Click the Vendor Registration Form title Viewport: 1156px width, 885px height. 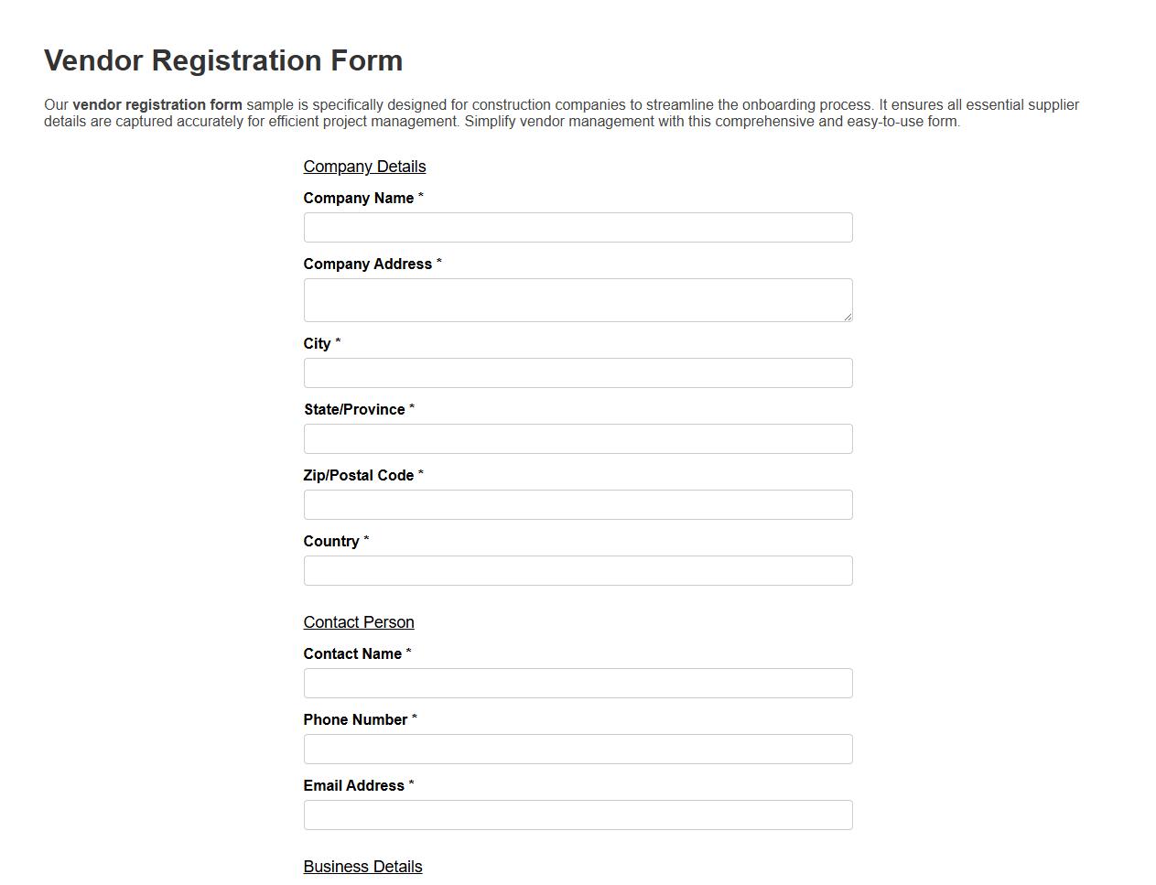(223, 60)
